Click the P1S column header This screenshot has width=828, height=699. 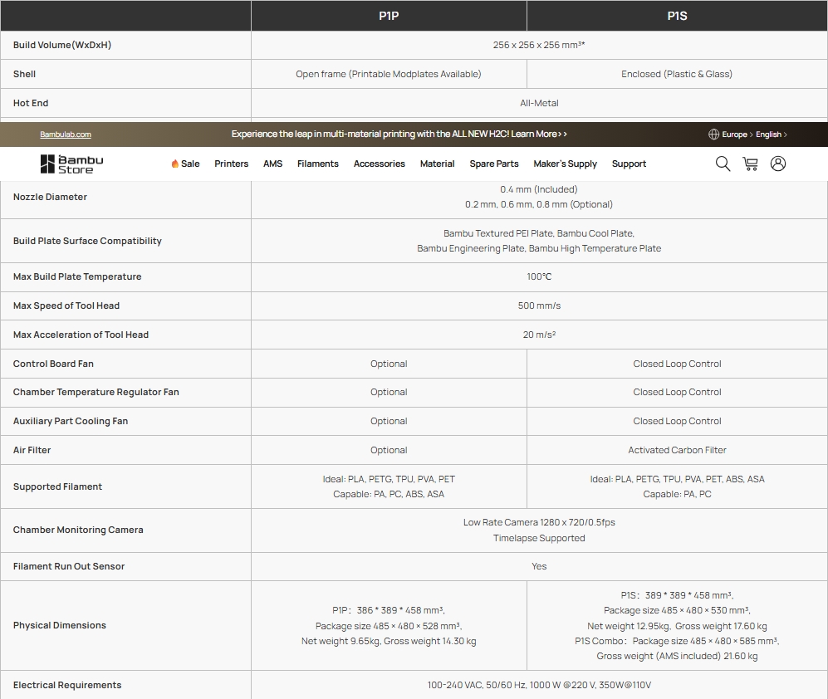[x=677, y=16]
